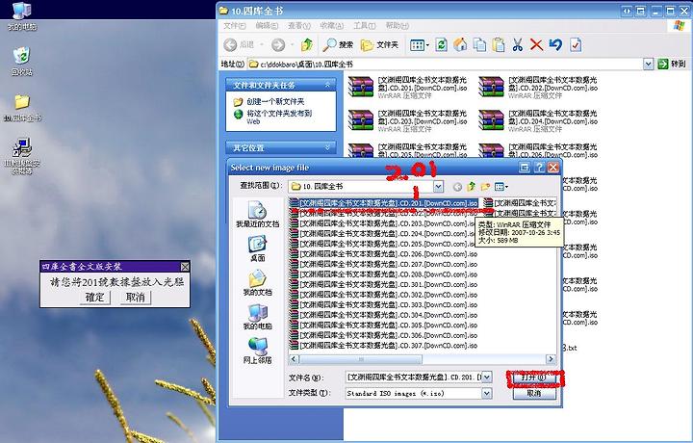Image resolution: width=693 pixels, height=443 pixels.
Task: Click dialog horizontal scrollbar right arrow
Action: tap(551, 359)
